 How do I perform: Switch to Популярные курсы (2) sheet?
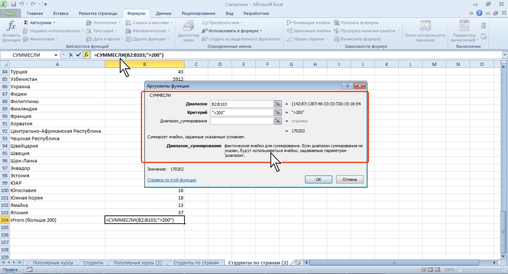[x=138, y=263]
